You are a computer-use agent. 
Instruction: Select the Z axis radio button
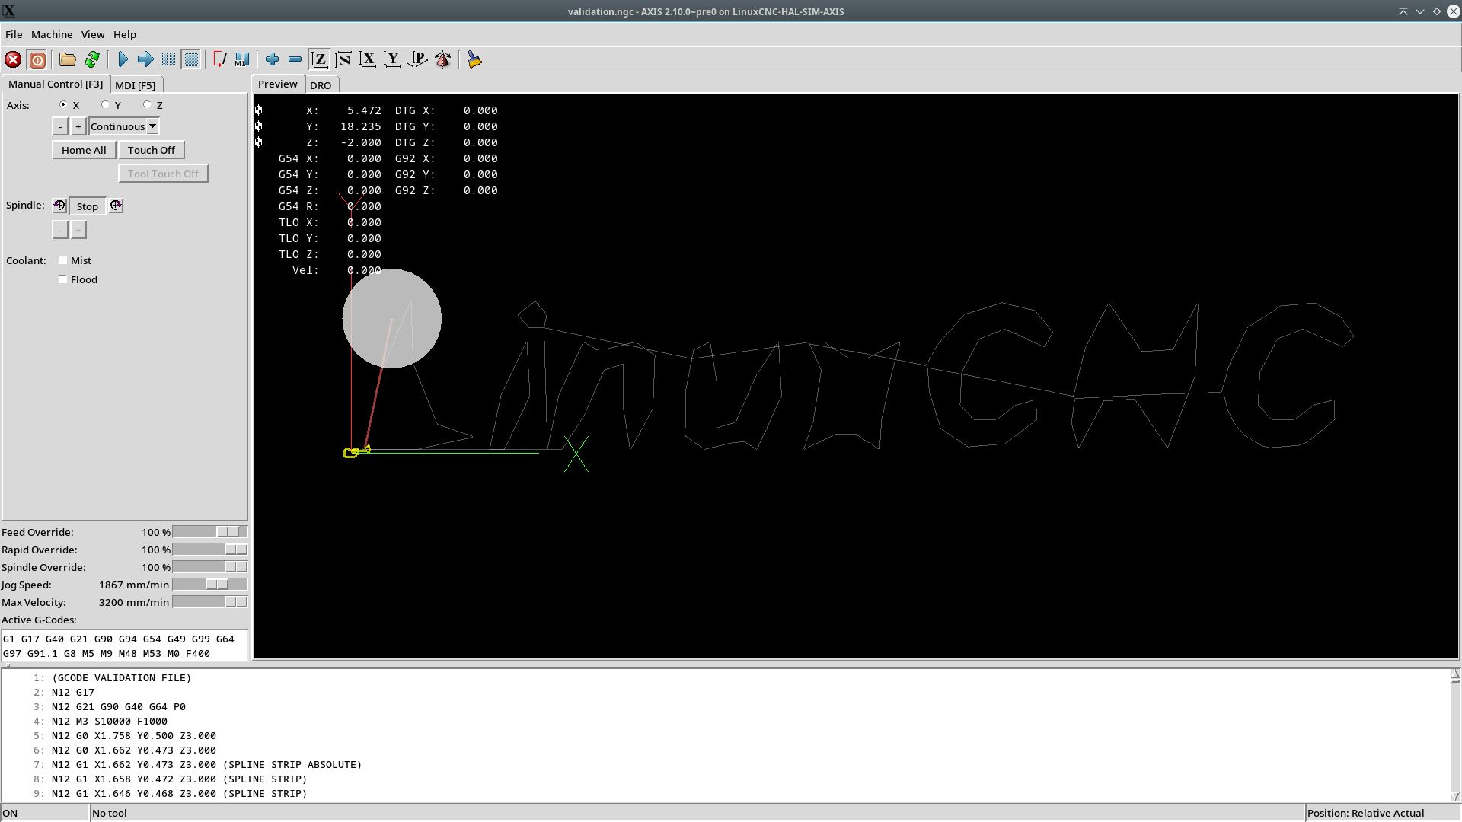147,105
